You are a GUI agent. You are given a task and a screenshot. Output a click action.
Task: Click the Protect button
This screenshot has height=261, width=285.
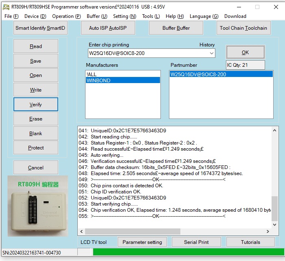[36, 147]
